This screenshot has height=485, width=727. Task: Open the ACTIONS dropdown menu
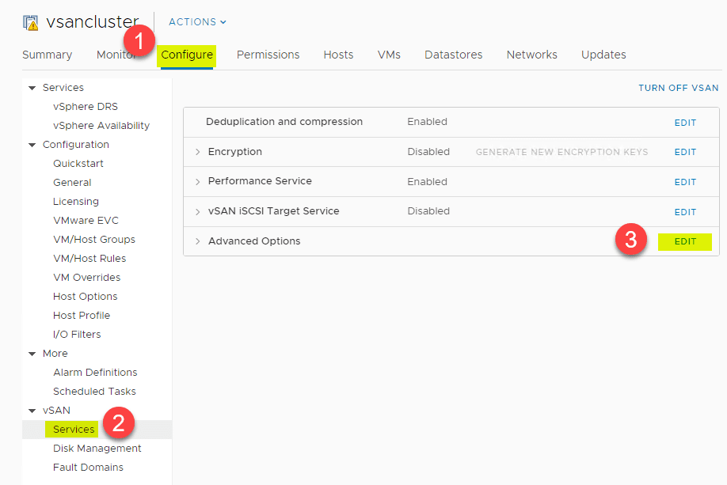pos(197,22)
